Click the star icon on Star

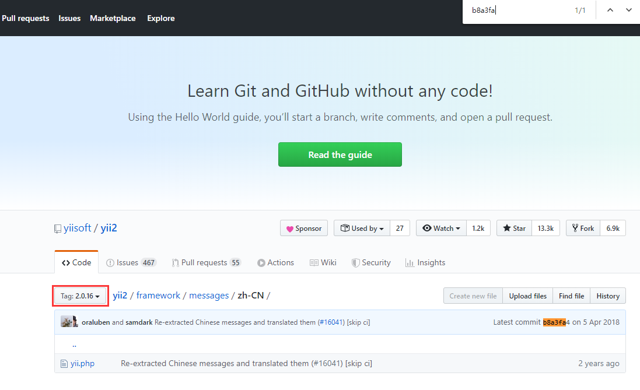point(506,228)
